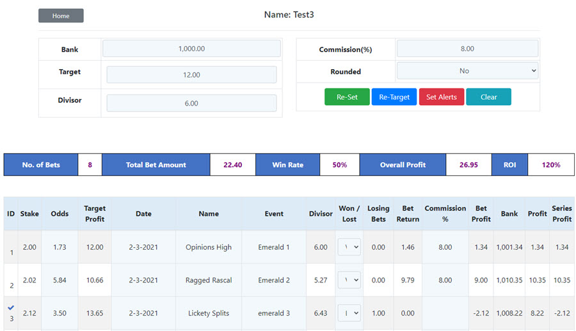This screenshot has height=331, width=576.
Task: Click the Losing Bets column header
Action: click(378, 213)
